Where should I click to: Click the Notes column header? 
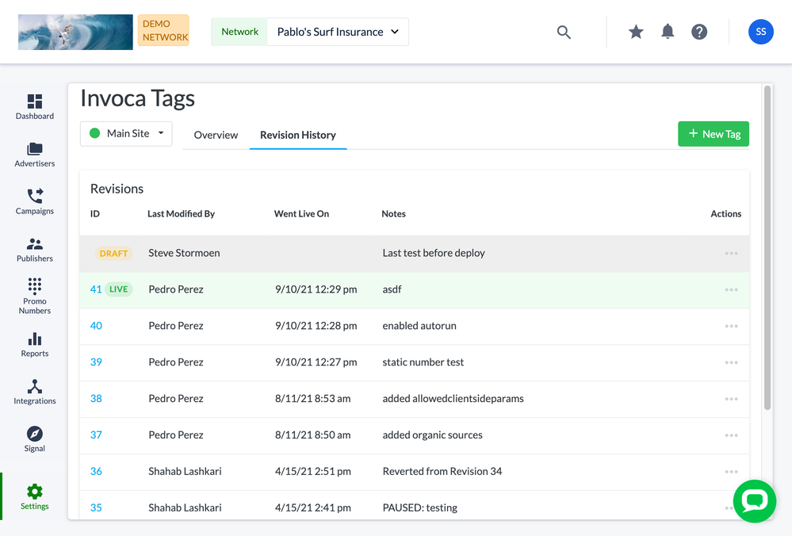(393, 214)
